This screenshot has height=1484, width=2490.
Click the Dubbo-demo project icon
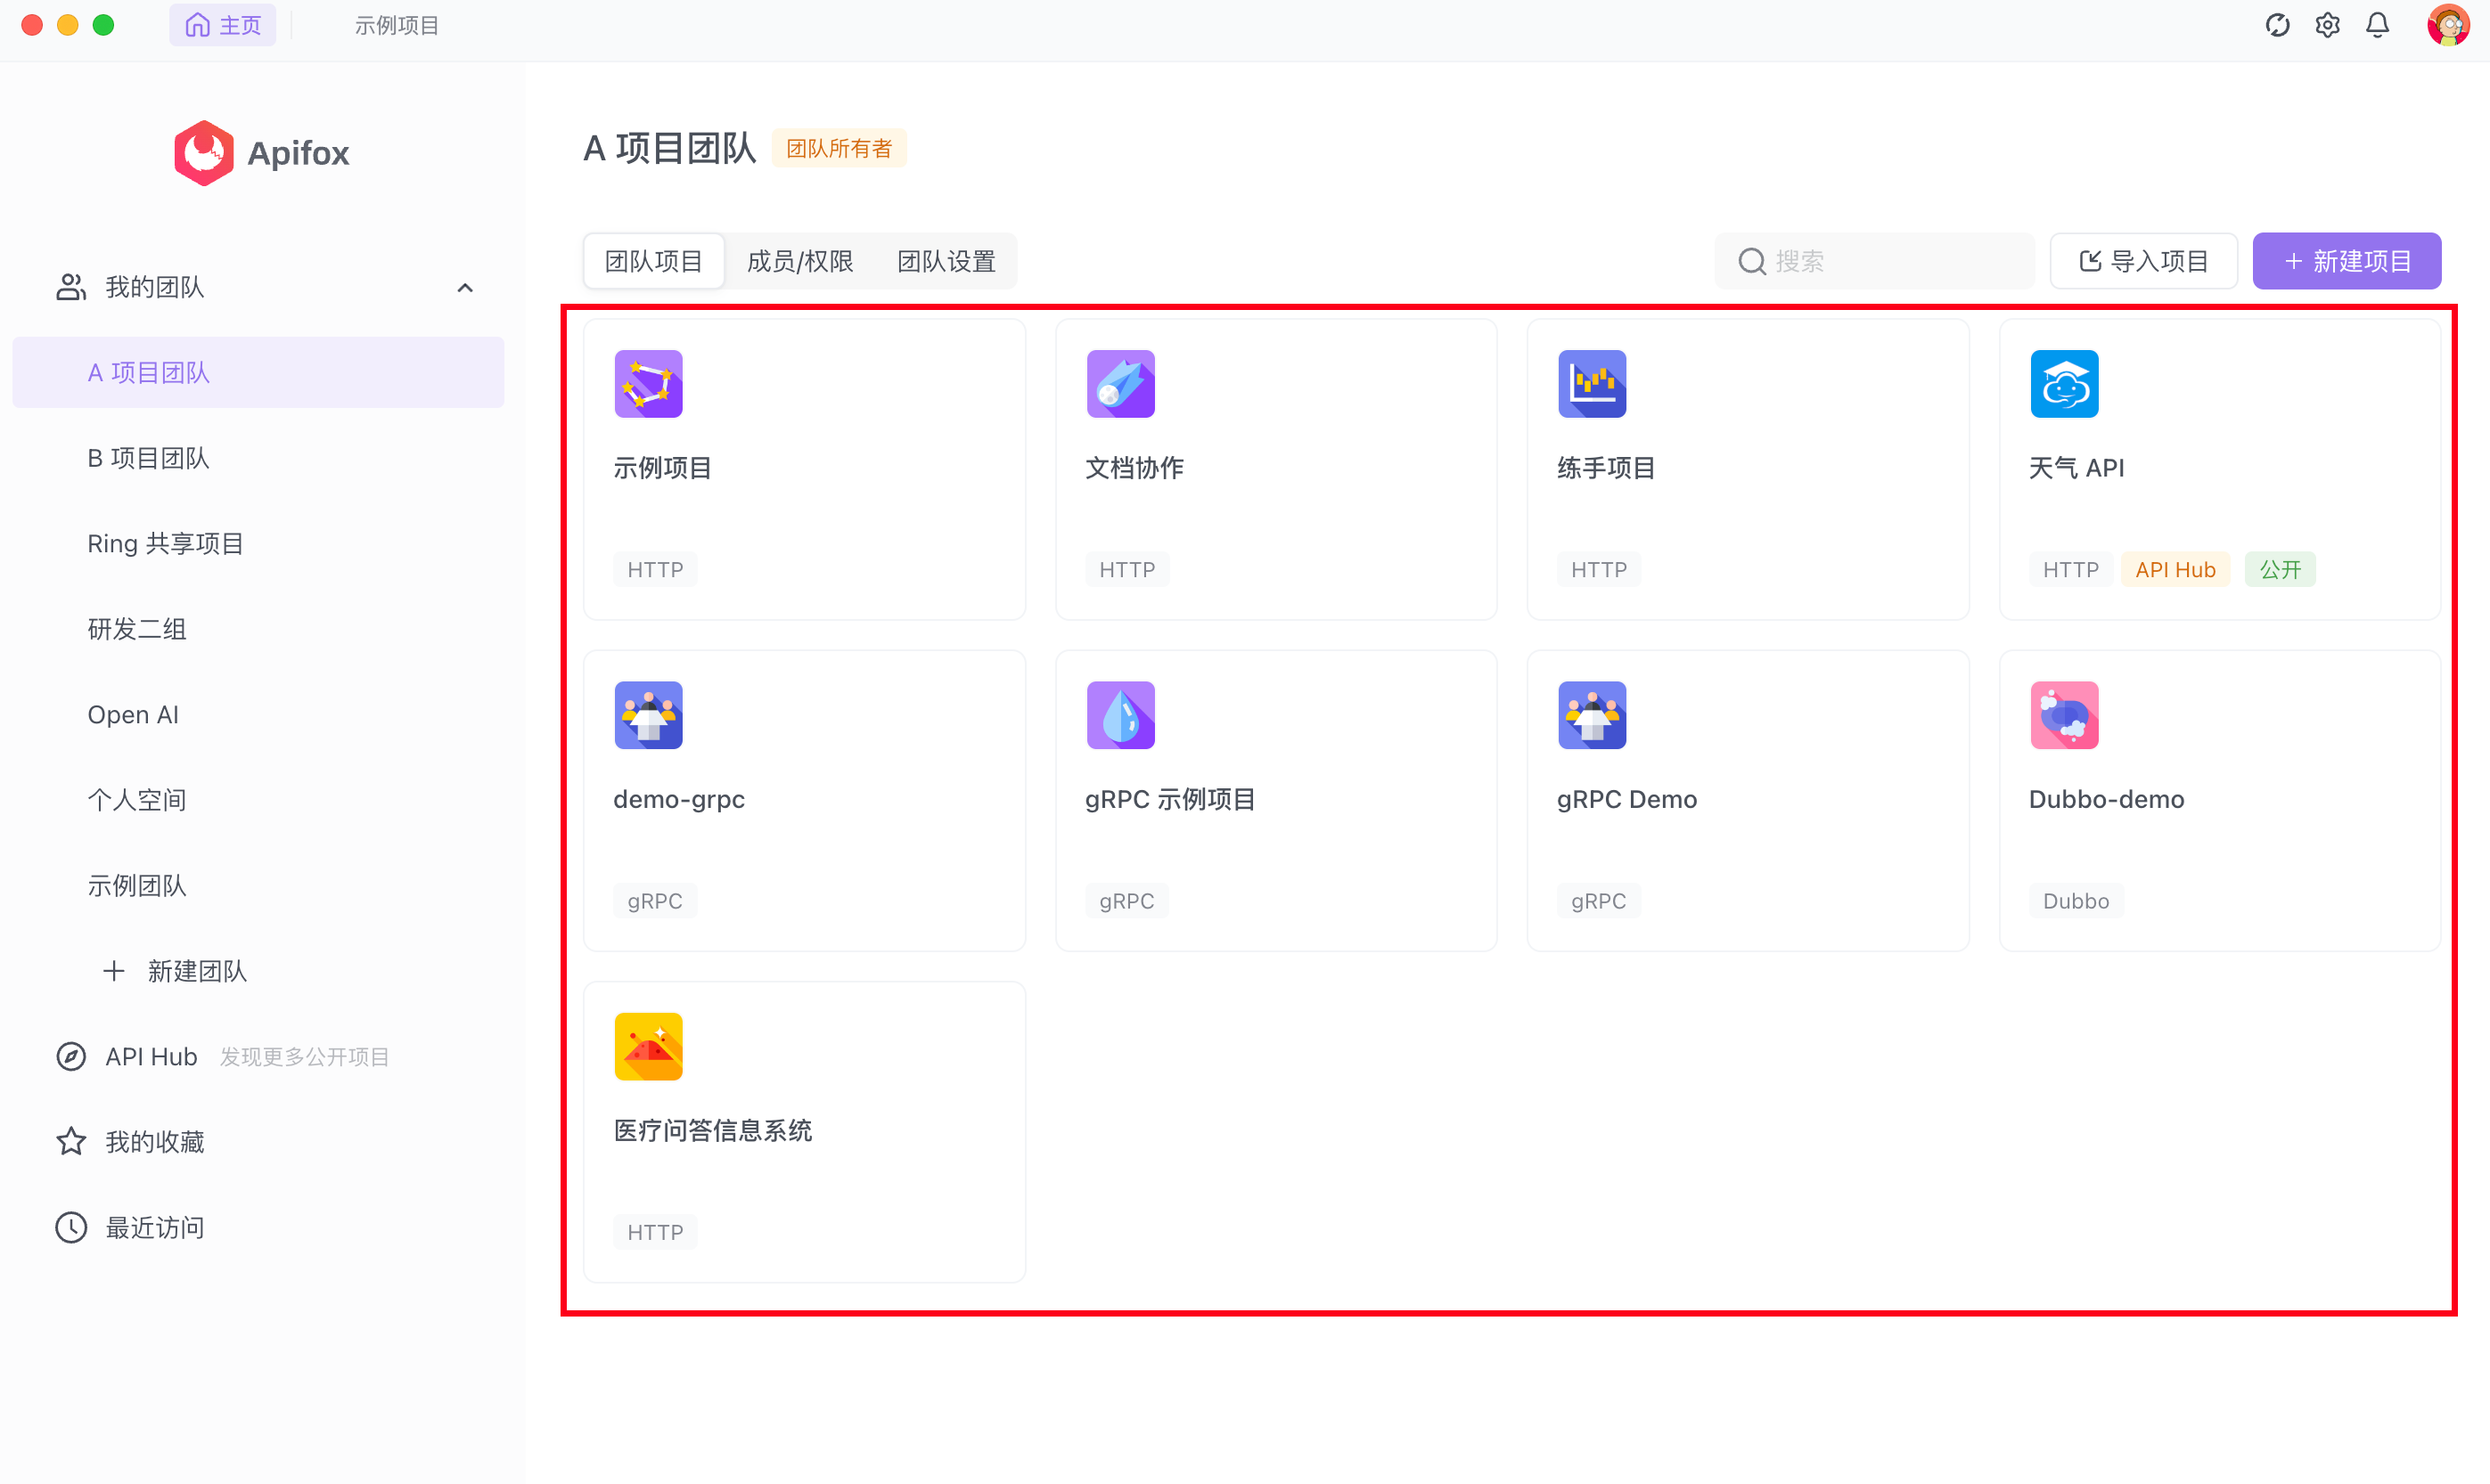2064,715
